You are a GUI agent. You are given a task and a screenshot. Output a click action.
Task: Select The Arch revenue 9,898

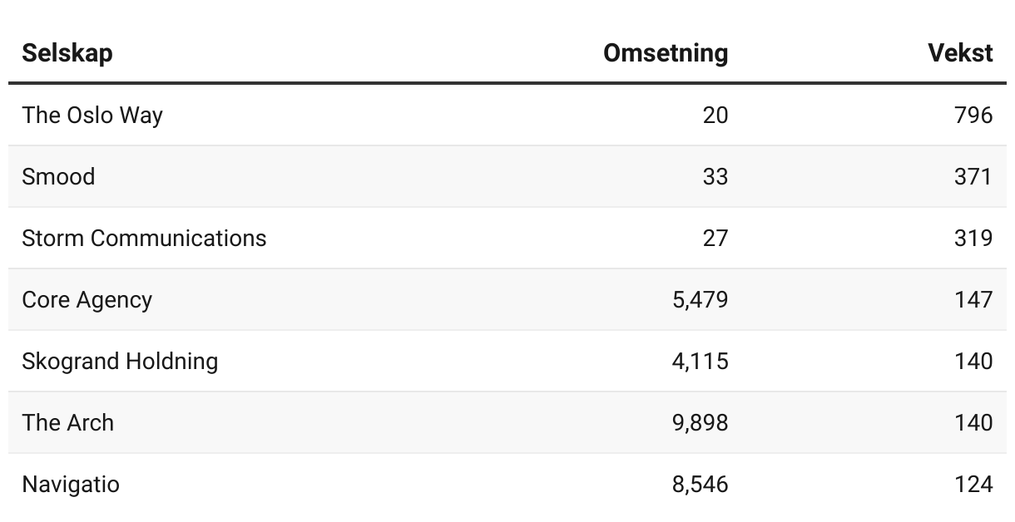pos(700,422)
